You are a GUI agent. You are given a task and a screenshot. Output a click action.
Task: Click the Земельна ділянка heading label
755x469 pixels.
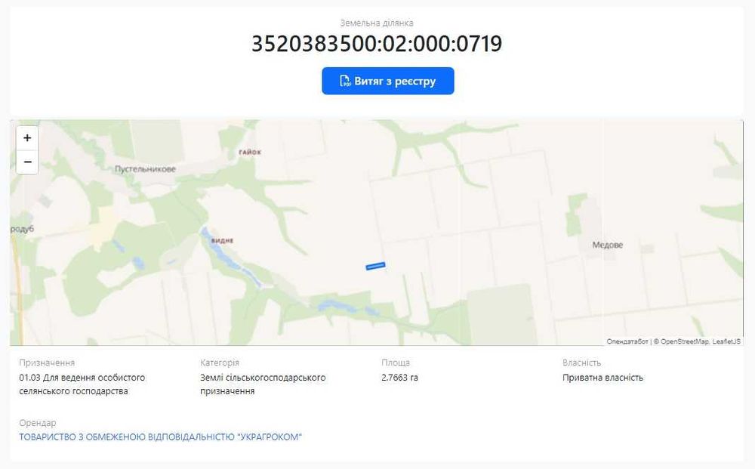point(377,23)
